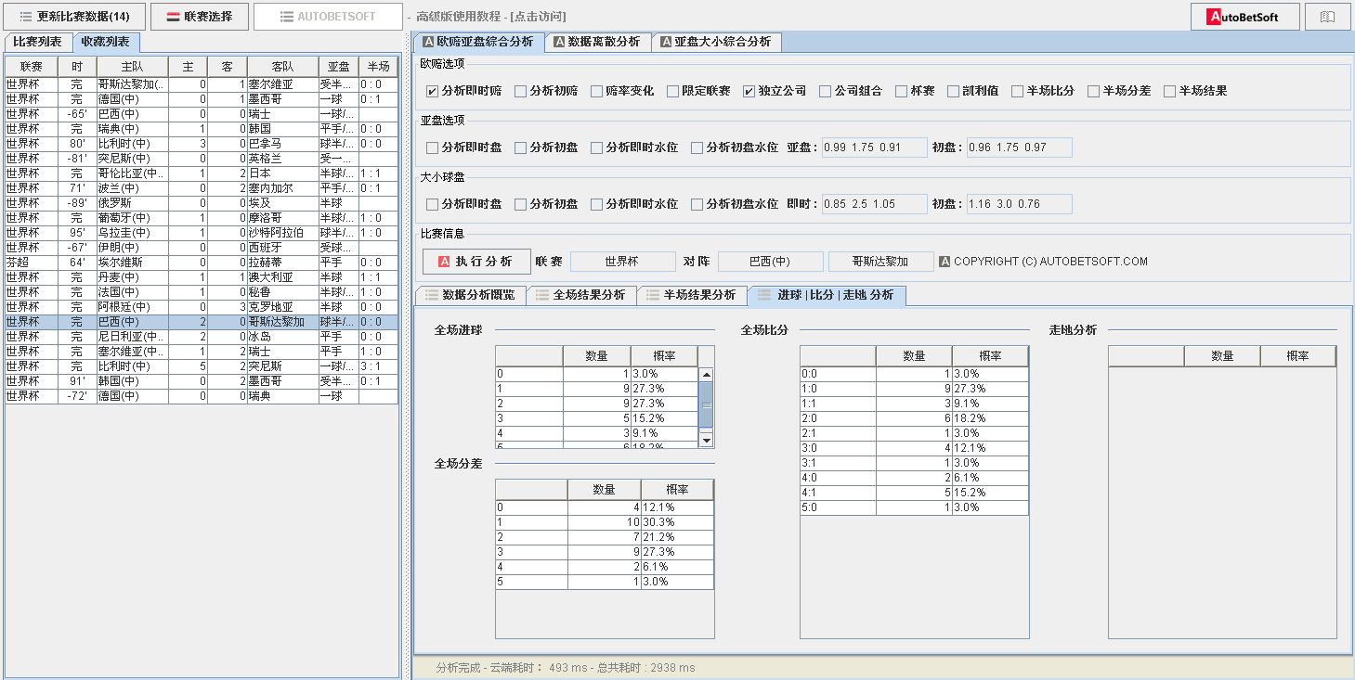Switch to the 比赛列表 tab
Image resolution: width=1355 pixels, height=680 pixels.
point(37,42)
